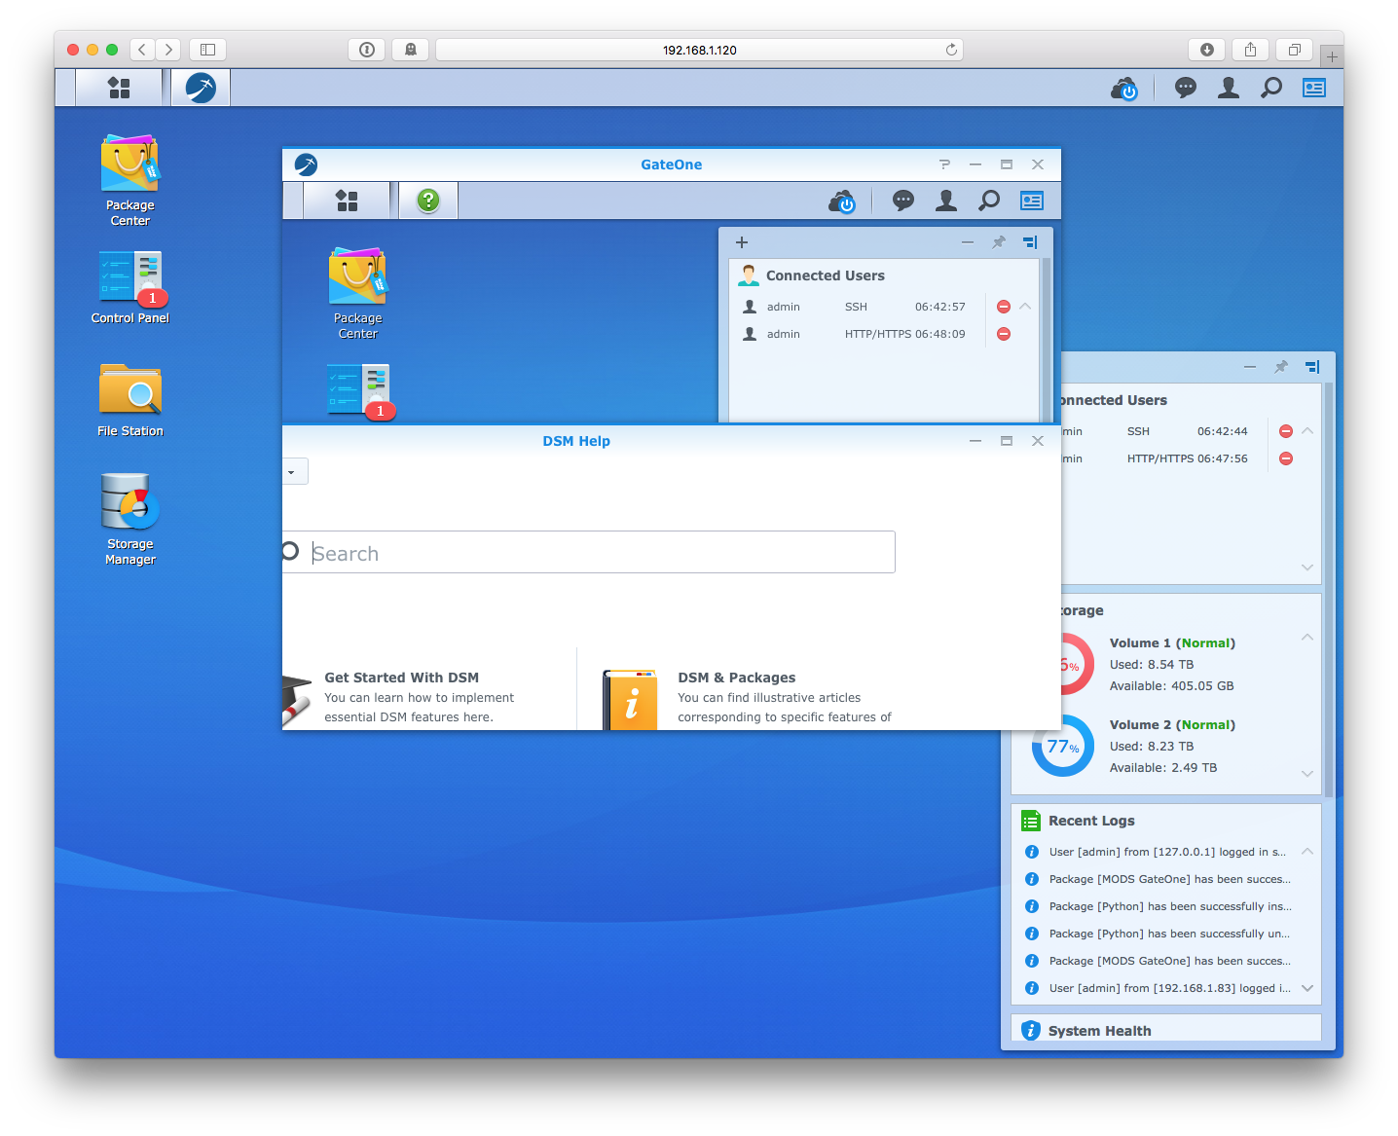Collapse Connected Users list chevron in GateOne widget
This screenshot has height=1136, width=1398.
[1025, 306]
